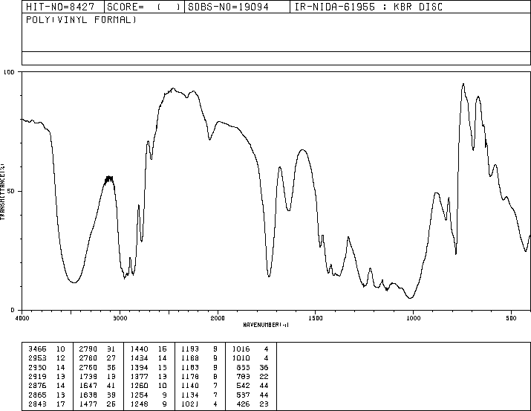
Task: Click the 1500 x-axis tick label
Action: click(316, 318)
